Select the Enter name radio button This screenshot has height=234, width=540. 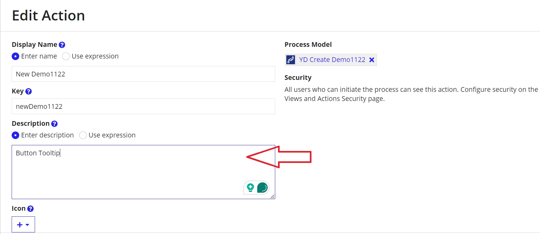pyautogui.click(x=15, y=56)
